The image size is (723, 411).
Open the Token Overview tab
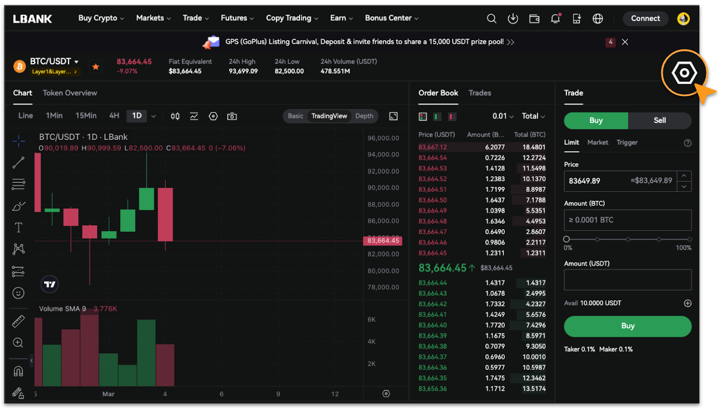[70, 93]
